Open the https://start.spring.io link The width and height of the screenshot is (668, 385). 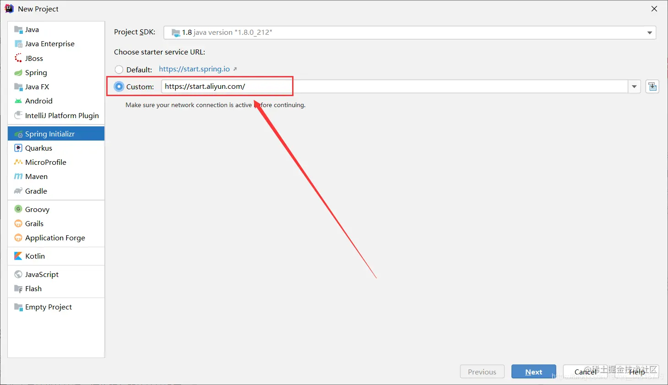[195, 69]
